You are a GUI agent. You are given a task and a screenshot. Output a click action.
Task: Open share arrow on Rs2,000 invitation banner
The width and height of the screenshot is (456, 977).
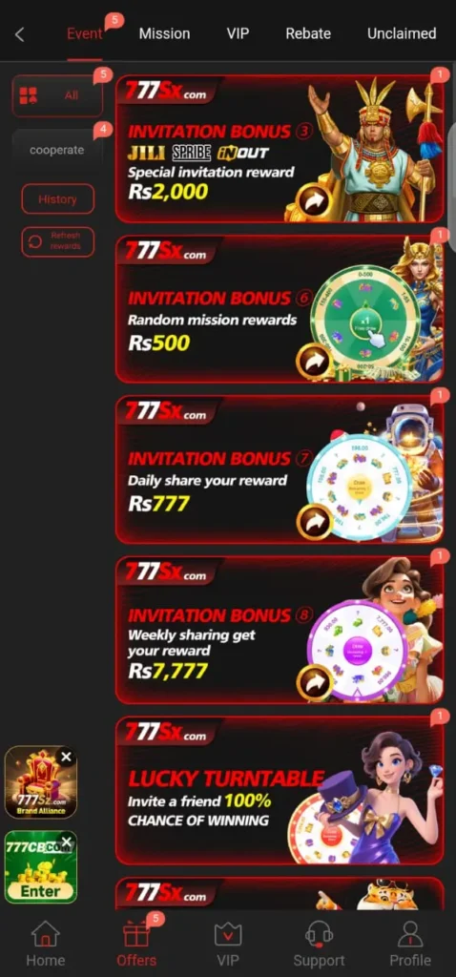(x=313, y=200)
